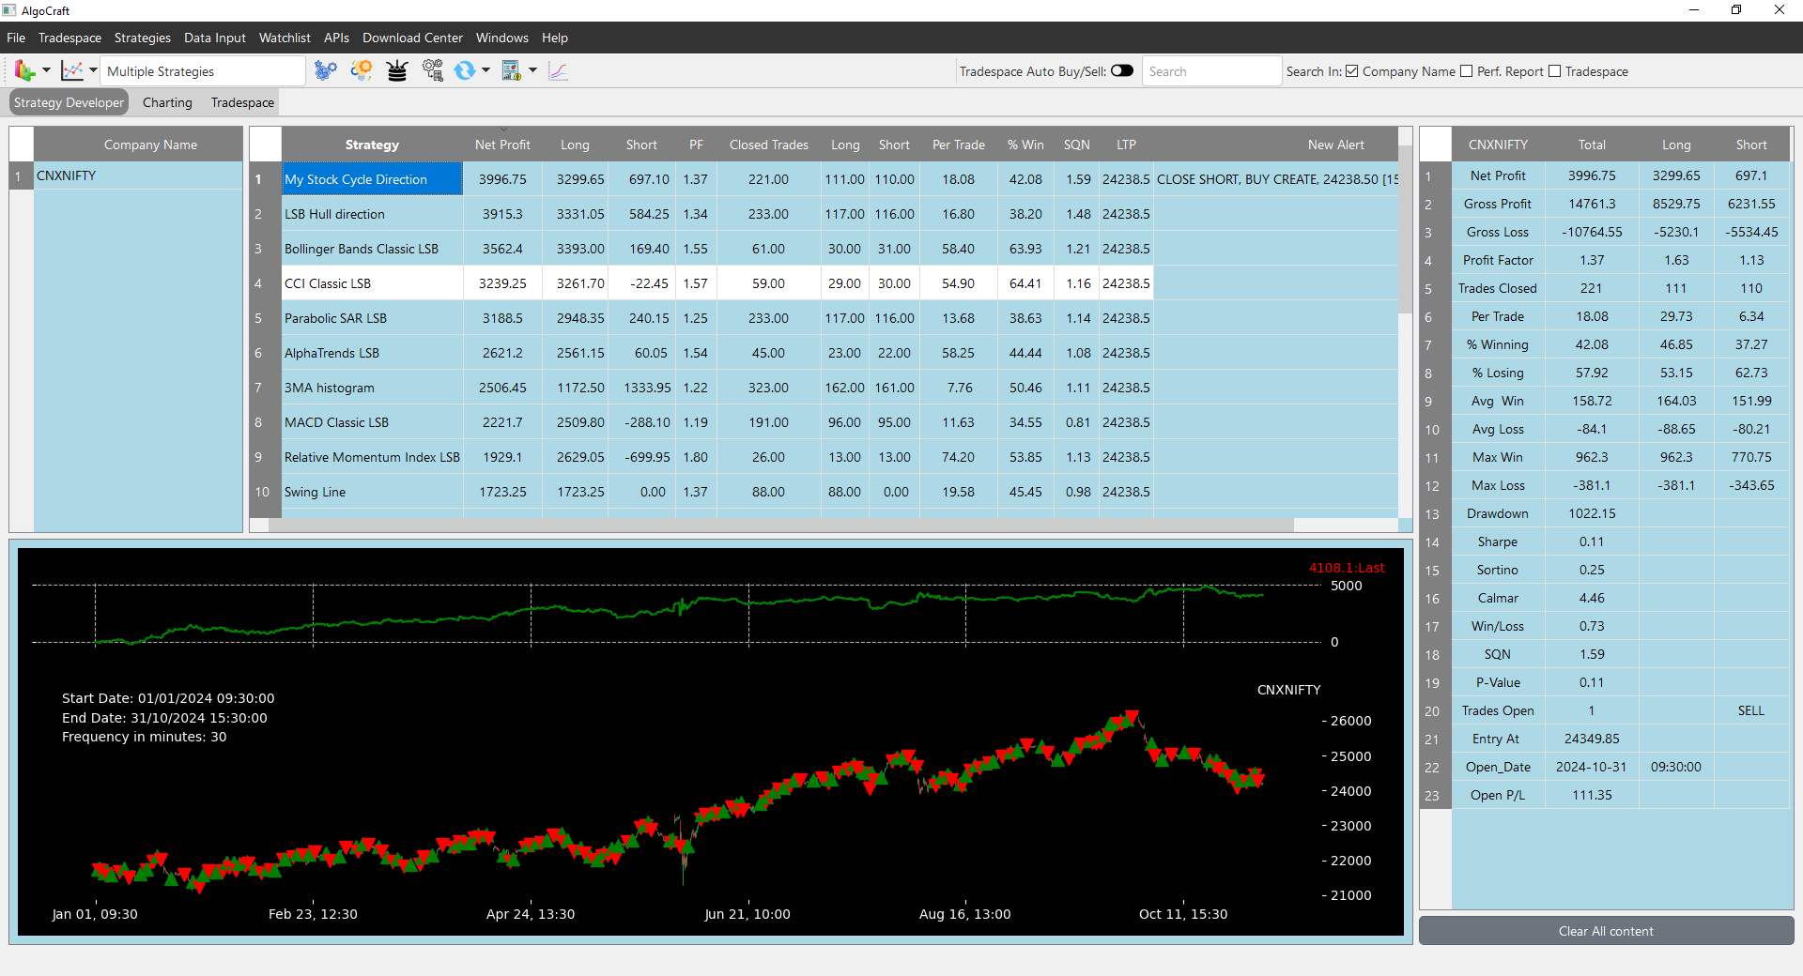Click the SQN column header
Screen dimensions: 1803x976
(x=1077, y=145)
